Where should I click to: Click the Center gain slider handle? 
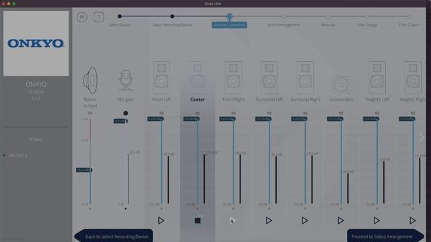[x=191, y=119]
